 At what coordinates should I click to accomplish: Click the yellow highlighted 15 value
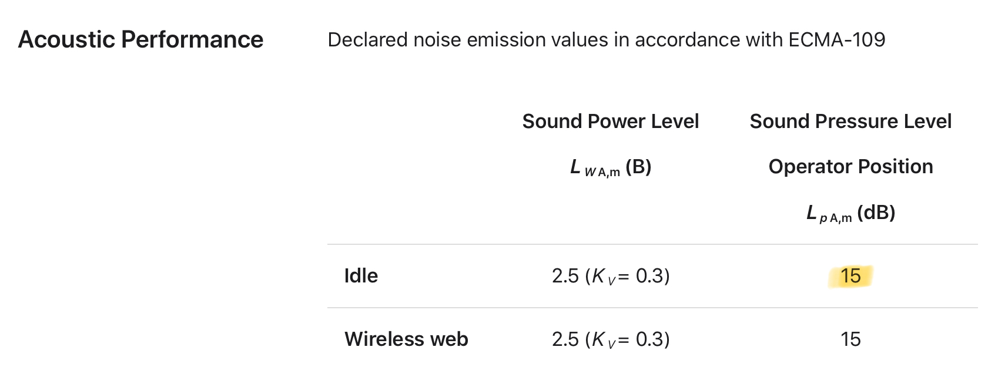[x=850, y=276]
